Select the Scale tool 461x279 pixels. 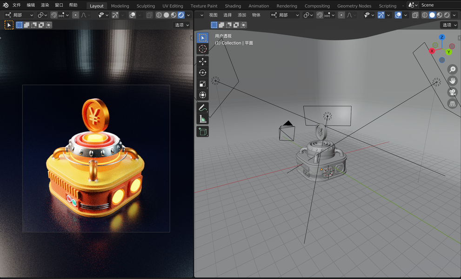202,84
